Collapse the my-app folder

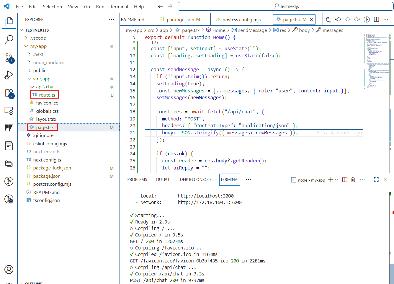tap(68, 46)
